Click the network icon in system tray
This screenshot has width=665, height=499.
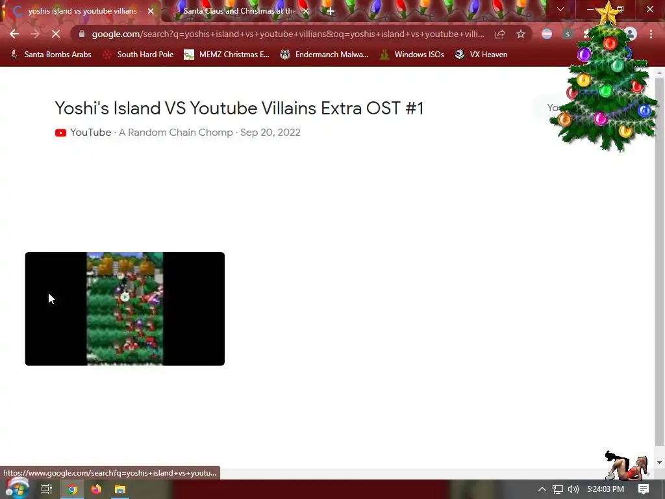[x=558, y=489]
